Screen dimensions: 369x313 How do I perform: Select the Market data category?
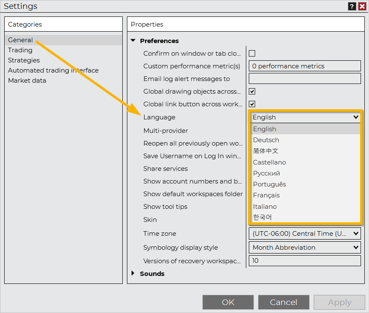click(63, 81)
